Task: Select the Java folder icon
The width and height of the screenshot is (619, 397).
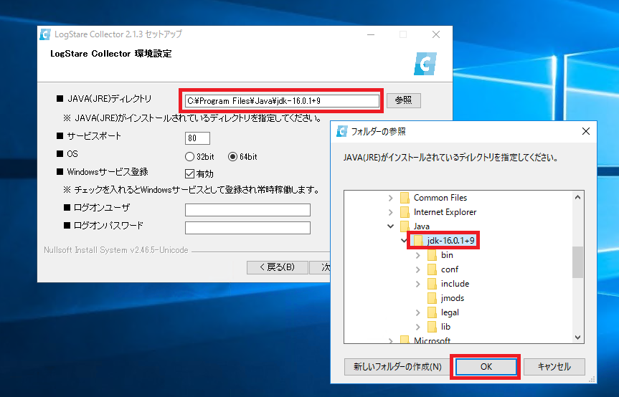Action: point(405,226)
